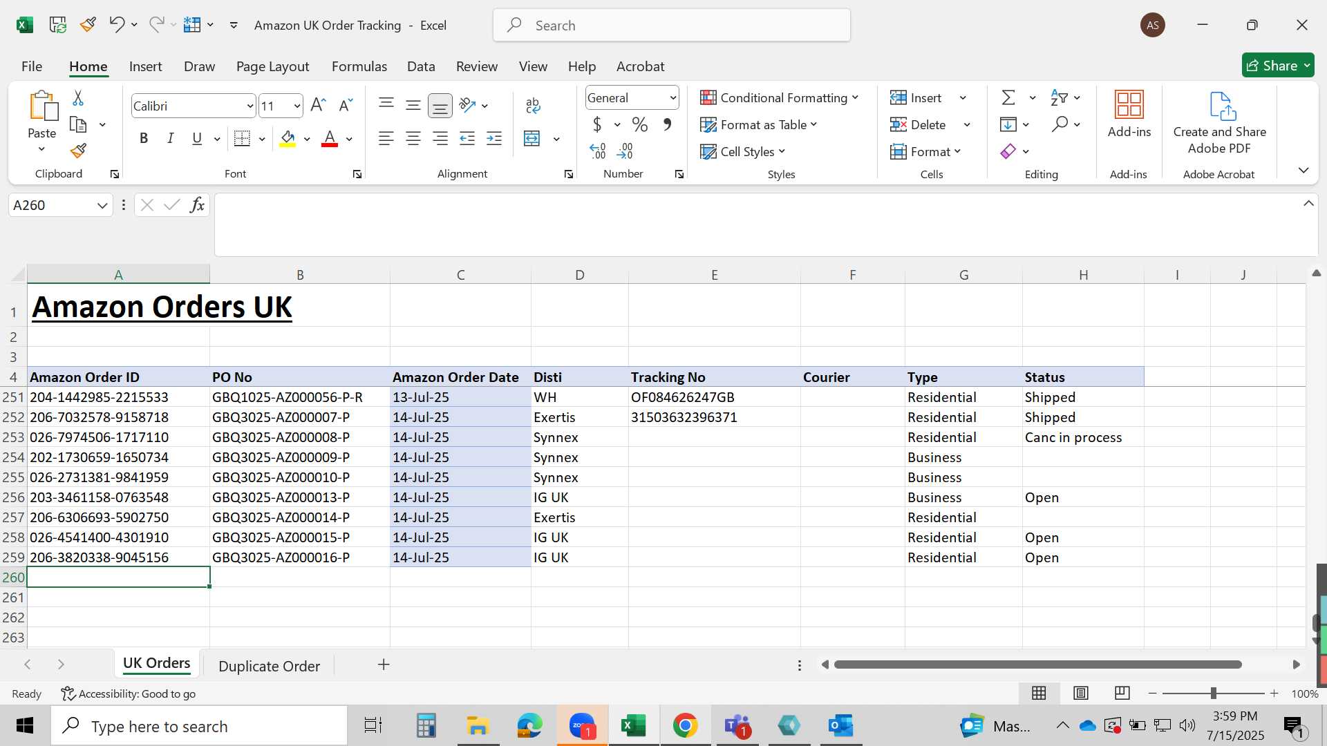Screen dimensions: 1327x746
Task: Apply red Font Color
Action: (x=330, y=138)
